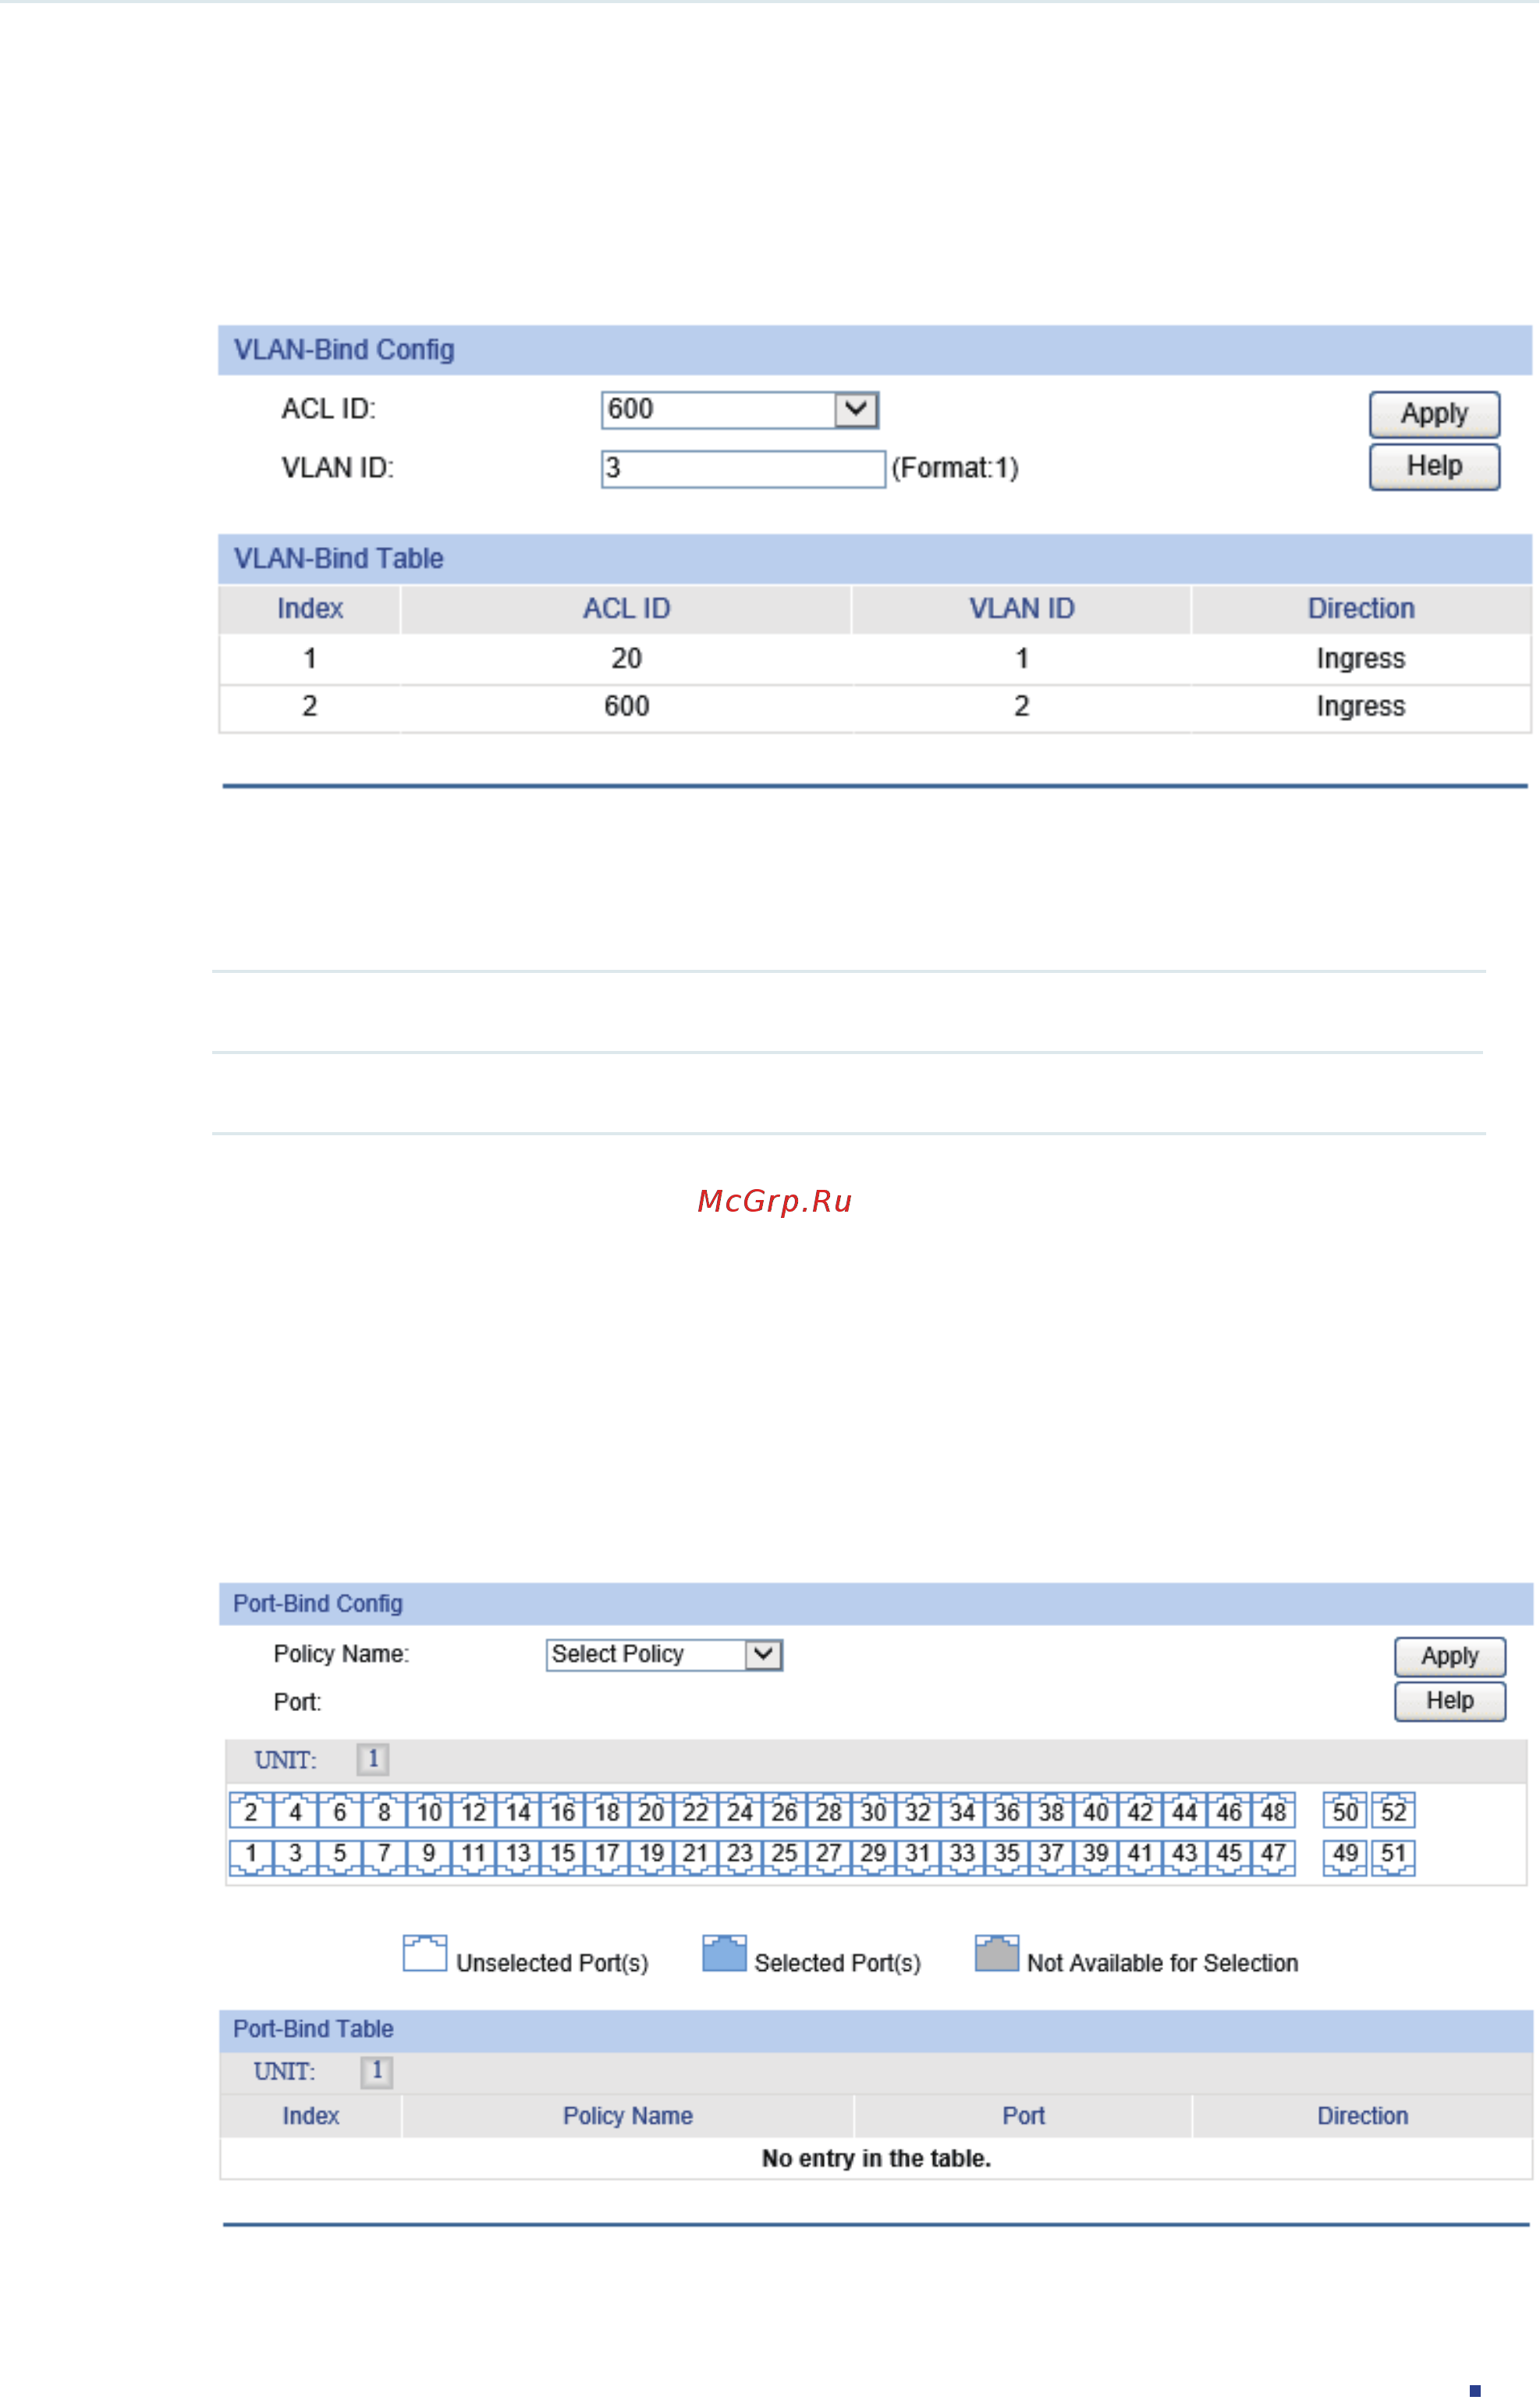Click Port-Bind Table Direction column header
Viewport: 1540px width, 2400px height.
1363,2116
